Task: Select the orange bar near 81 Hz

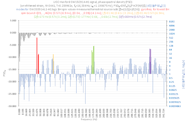Action: coord(53,64)
